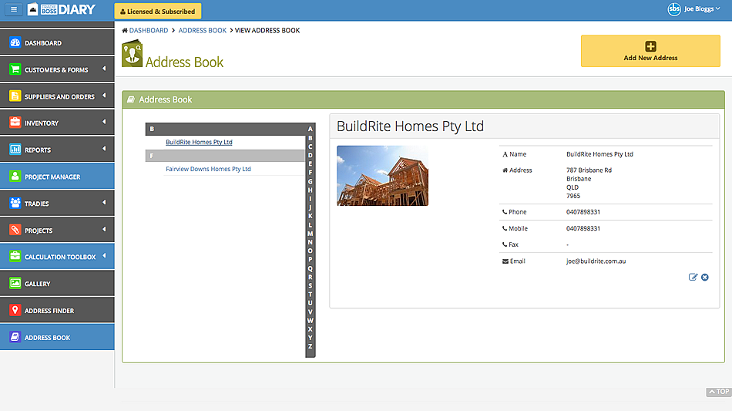Edit BuildRite Homes entry with pencil icon
Image resolution: width=732 pixels, height=411 pixels.
click(x=693, y=277)
